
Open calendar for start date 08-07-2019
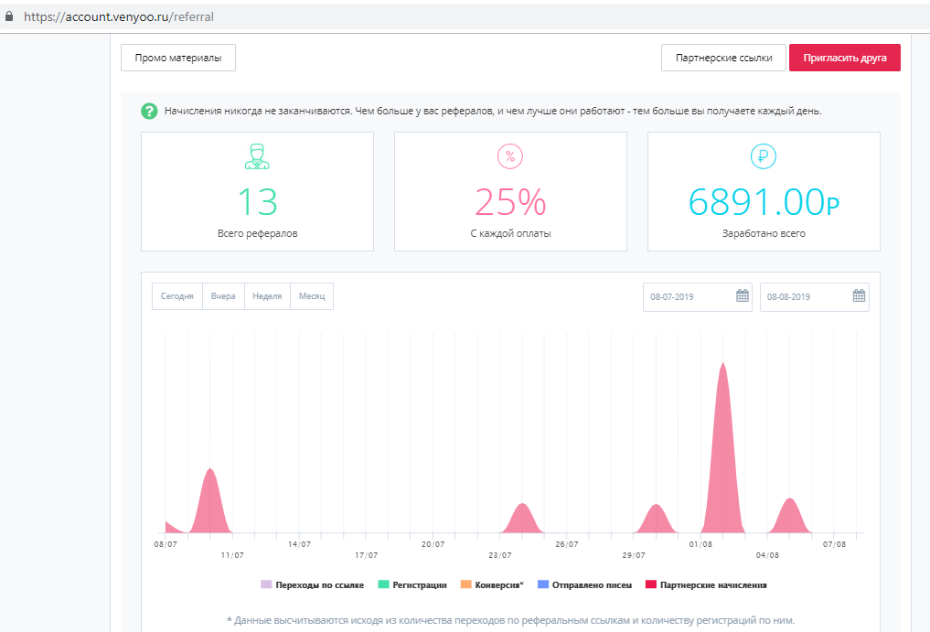point(743,295)
